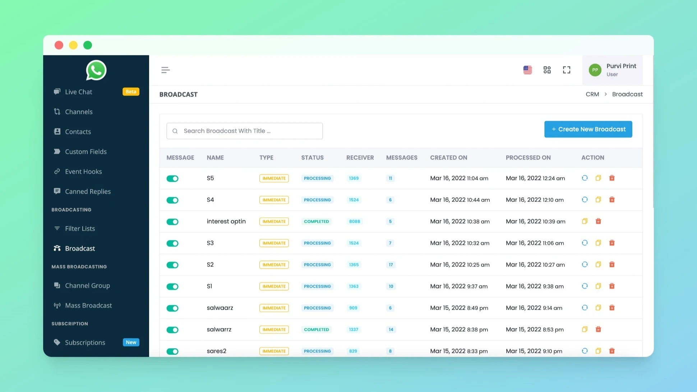Click the US flag language icon
The width and height of the screenshot is (697, 392).
[527, 70]
